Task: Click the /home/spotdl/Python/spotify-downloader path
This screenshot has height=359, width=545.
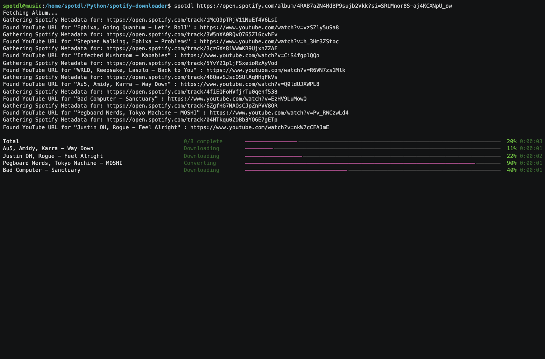Action: pyautogui.click(x=106, y=6)
